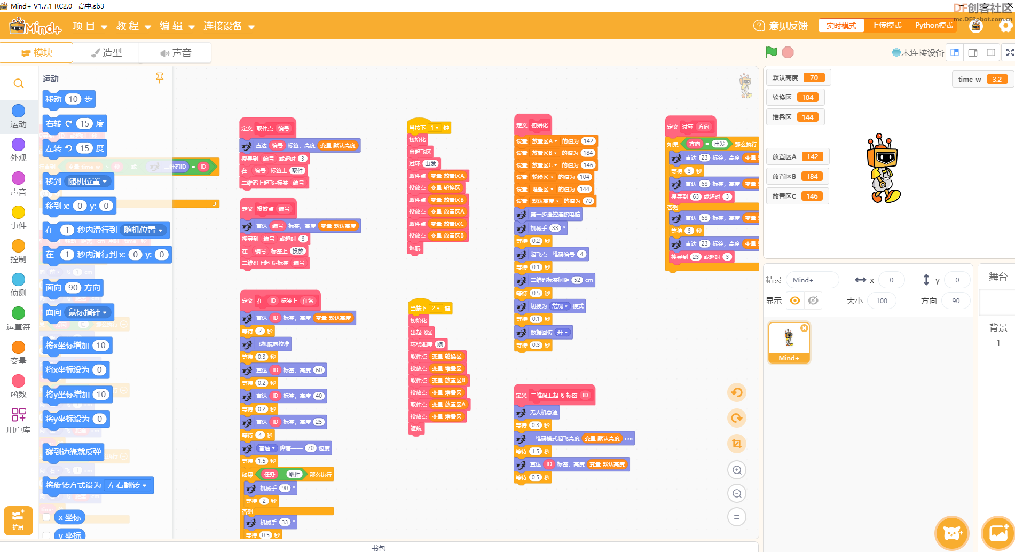
Task: Open 左右翻转 rotation style dropdown
Action: coord(127,485)
